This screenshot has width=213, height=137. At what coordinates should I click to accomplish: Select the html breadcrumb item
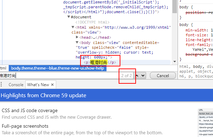pyautogui.click(x=3, y=68)
